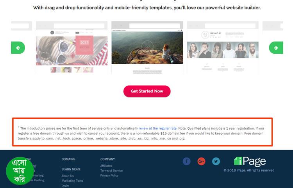Open the renew at the regular rate link
Screen dimensions: 293x188
pyautogui.click(x=157, y=128)
